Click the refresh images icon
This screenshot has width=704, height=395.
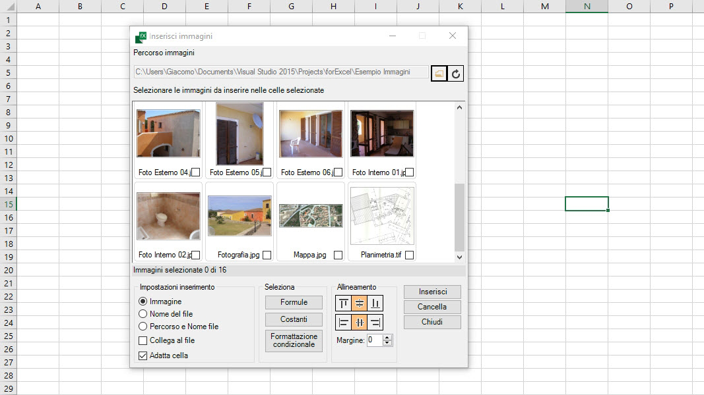[455, 74]
